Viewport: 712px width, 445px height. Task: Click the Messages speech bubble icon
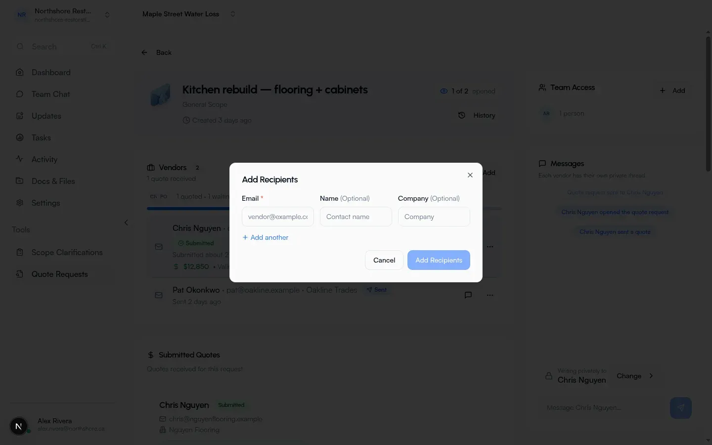coord(542,164)
